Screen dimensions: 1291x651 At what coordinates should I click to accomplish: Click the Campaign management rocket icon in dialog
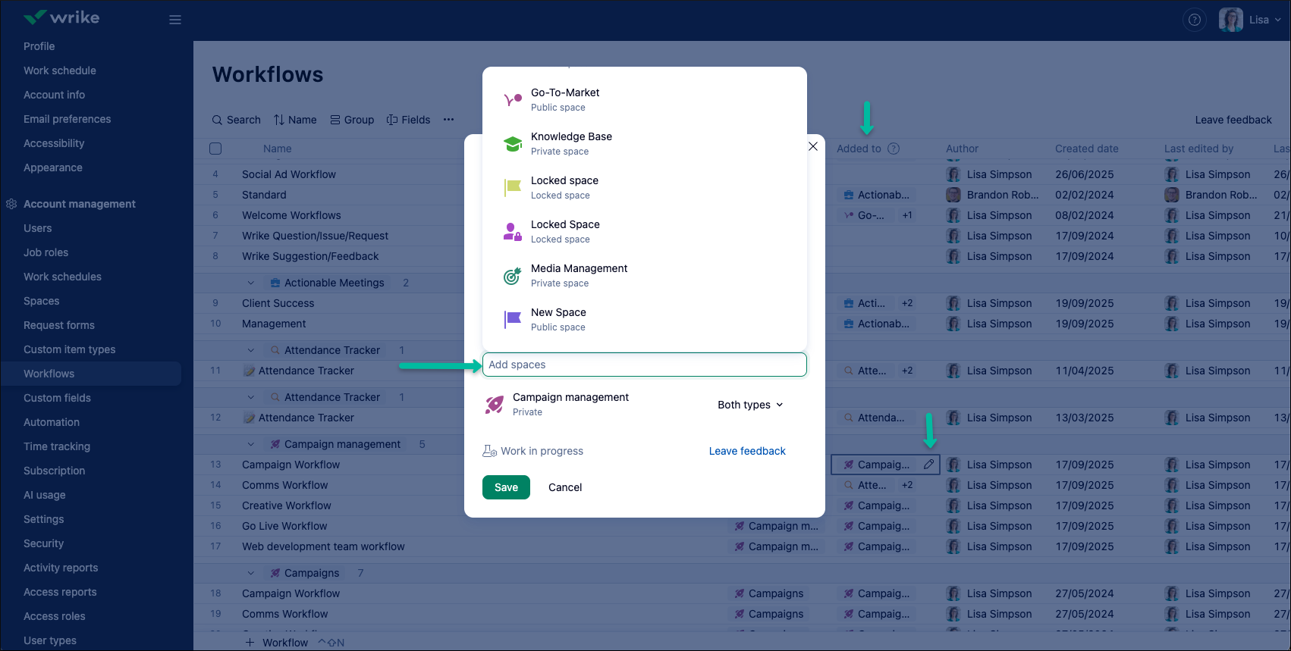[495, 405]
